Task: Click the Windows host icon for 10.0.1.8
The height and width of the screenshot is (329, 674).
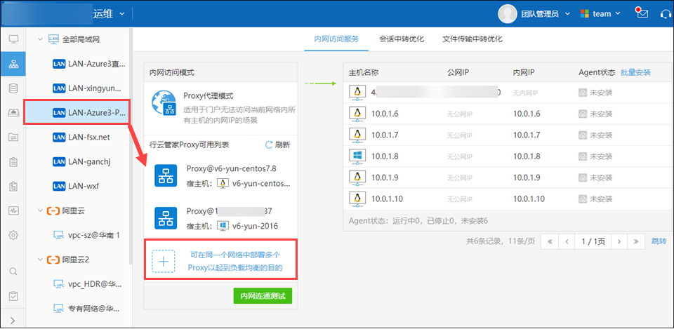Action: (x=357, y=156)
